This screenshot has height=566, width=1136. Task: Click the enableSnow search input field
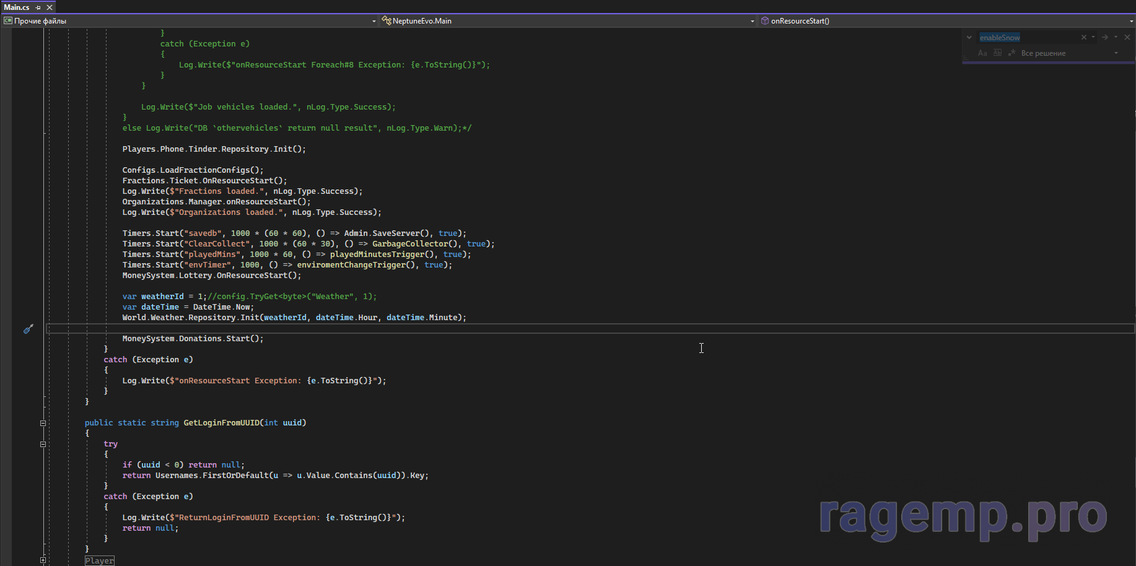click(1028, 38)
